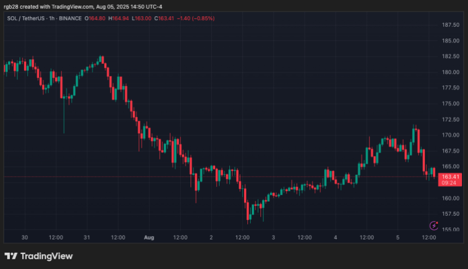This screenshot has width=468, height=269.
Task: Select the 31 date label on time axis
Action: tap(87, 237)
